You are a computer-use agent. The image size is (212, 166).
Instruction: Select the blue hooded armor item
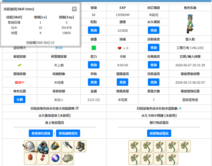(43, 146)
